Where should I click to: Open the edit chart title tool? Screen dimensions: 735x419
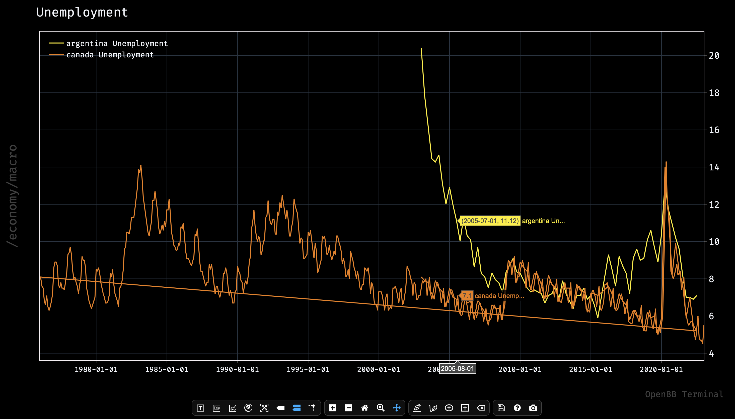[216, 408]
